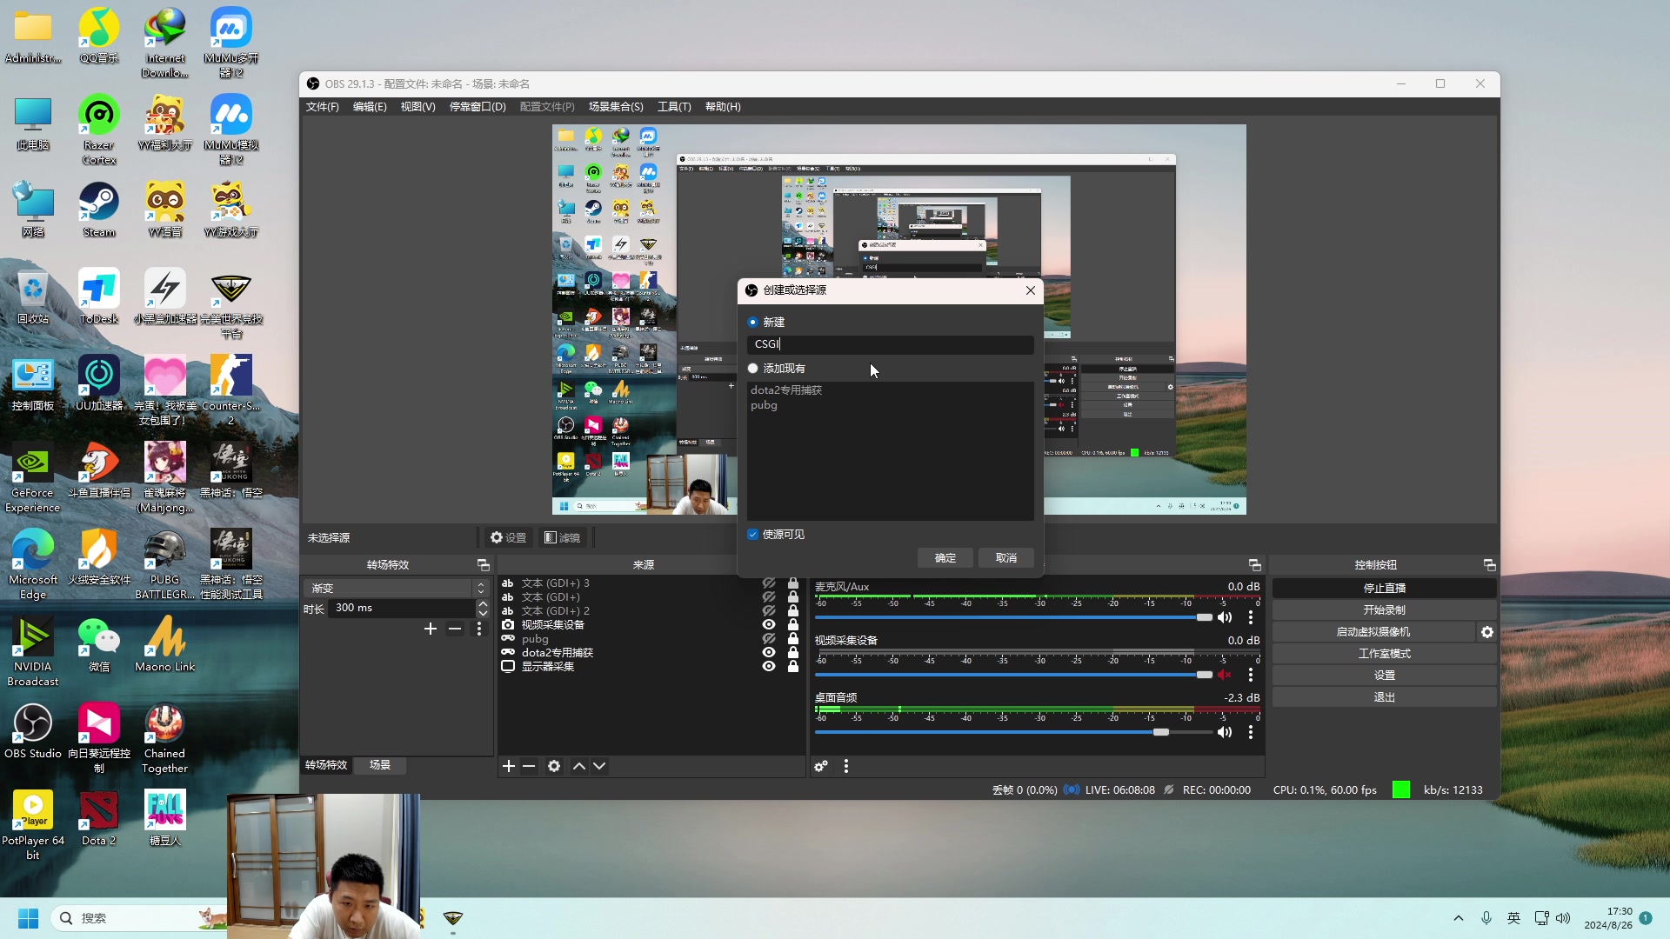Open 微信 desktop icon
The width and height of the screenshot is (1670, 939).
coord(99,644)
